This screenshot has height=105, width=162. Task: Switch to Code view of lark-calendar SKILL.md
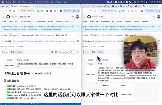94,52
